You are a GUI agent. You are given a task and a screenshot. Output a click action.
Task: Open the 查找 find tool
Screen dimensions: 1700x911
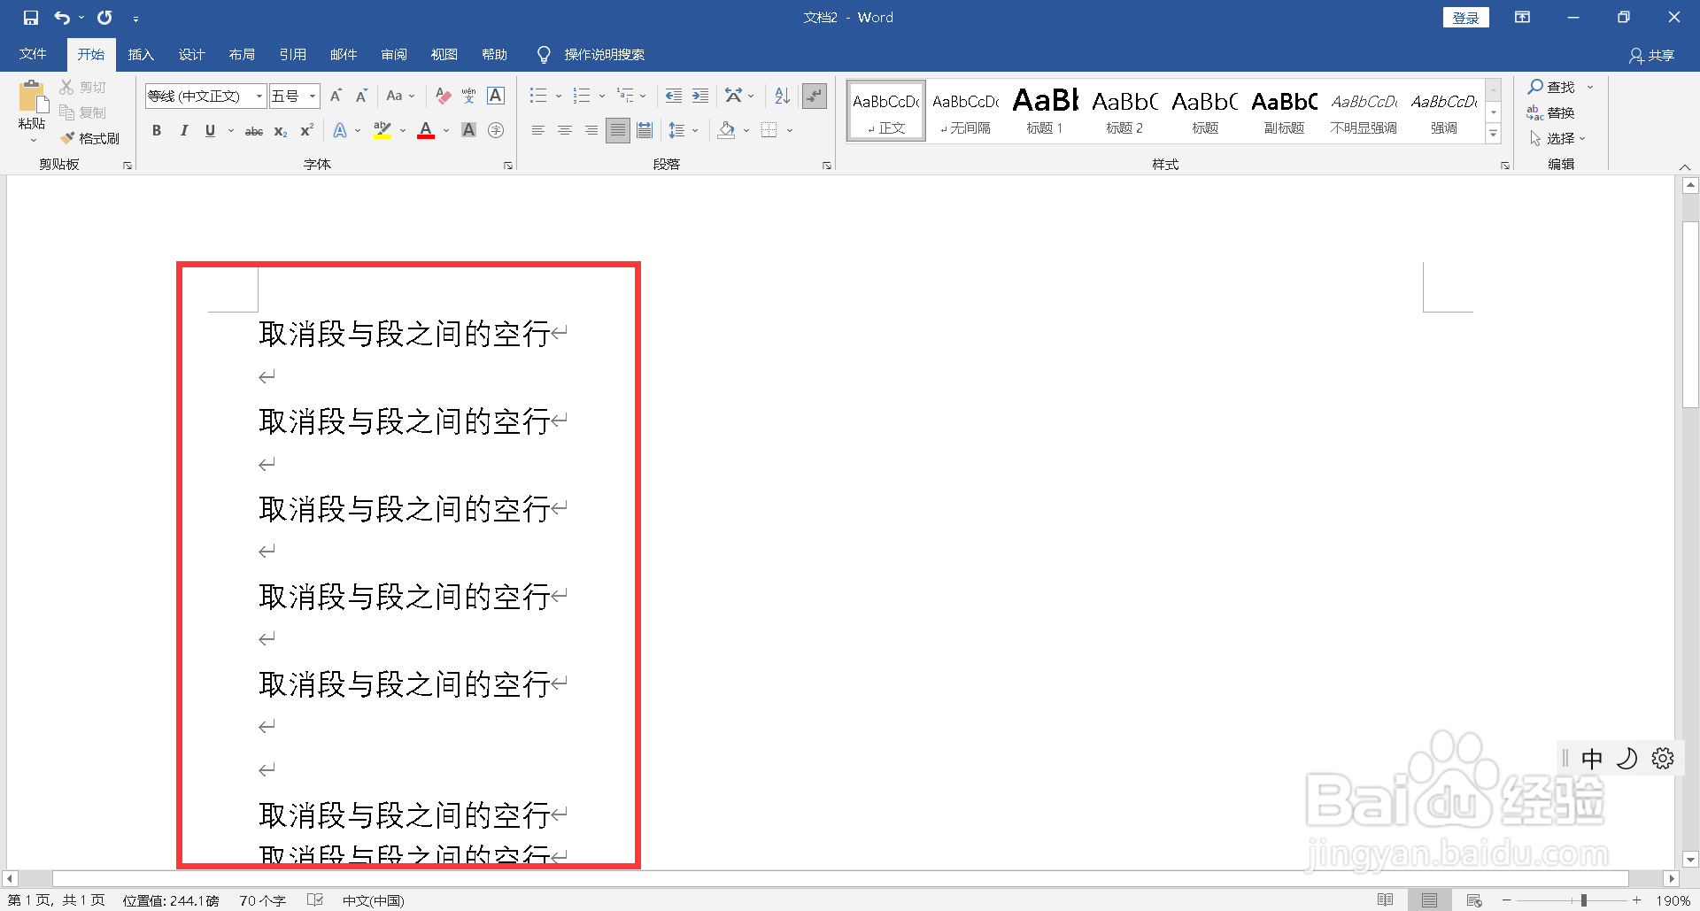[x=1551, y=87]
